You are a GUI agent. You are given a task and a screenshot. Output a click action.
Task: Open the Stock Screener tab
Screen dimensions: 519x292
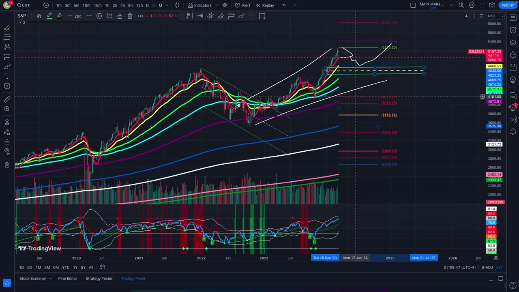pos(33,279)
